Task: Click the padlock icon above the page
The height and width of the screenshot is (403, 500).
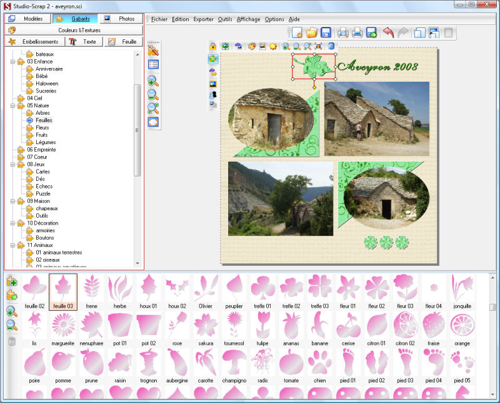Action: tap(212, 46)
